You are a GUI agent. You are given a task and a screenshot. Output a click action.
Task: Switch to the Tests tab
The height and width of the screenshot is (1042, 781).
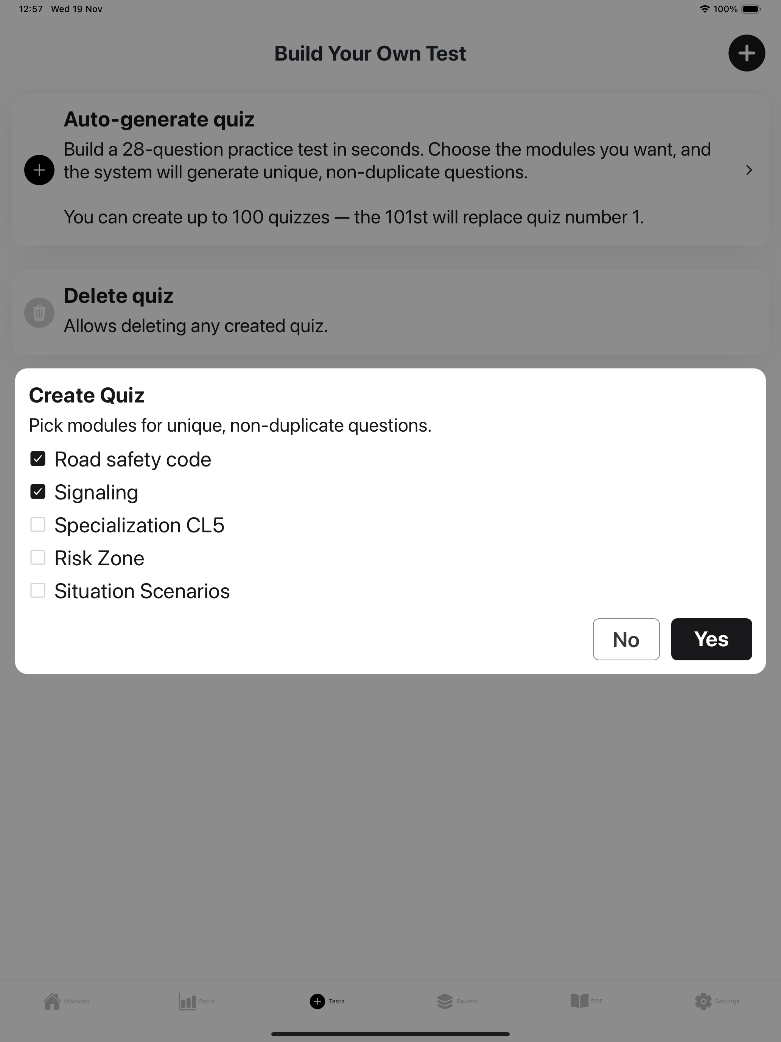tap(327, 1001)
